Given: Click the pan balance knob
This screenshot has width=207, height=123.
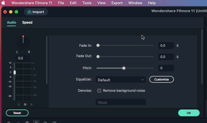Looking at the screenshot, I should click(x=23, y=42).
